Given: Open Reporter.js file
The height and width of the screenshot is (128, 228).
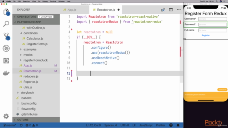Looking at the screenshot, I should 36,82.
